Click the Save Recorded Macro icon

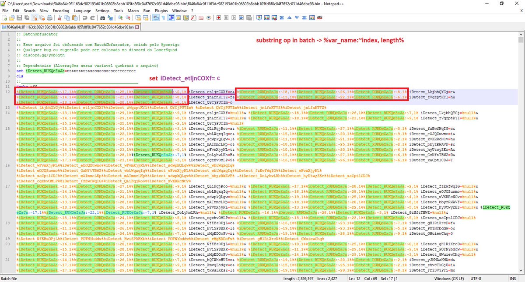249,18
